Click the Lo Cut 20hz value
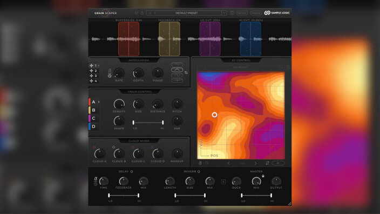The width and height of the screenshot is (380, 214). click(210, 20)
